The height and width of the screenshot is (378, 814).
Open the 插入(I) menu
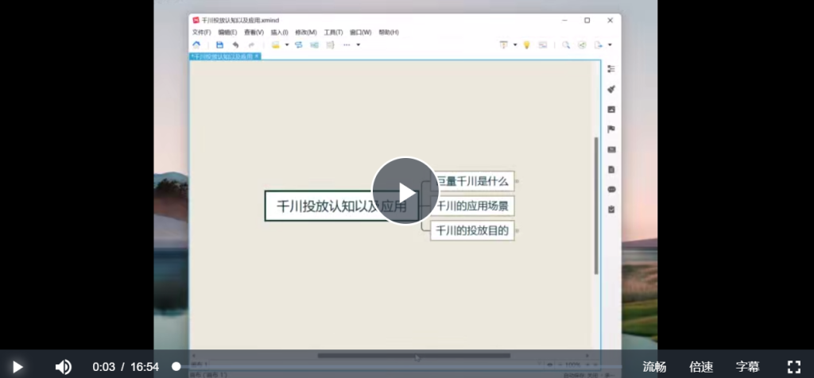(279, 32)
